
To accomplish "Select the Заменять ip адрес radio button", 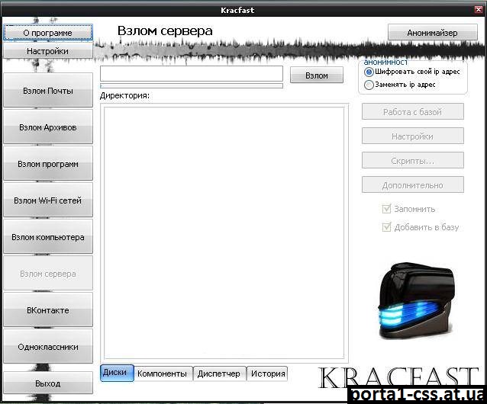I will point(369,85).
